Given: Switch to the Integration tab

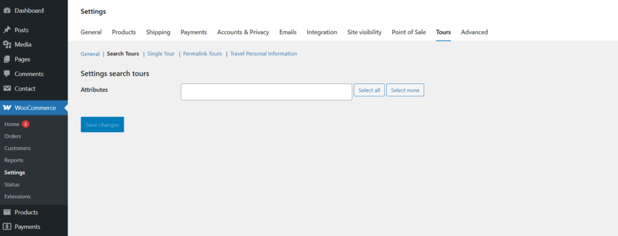Looking at the screenshot, I should [x=322, y=33].
